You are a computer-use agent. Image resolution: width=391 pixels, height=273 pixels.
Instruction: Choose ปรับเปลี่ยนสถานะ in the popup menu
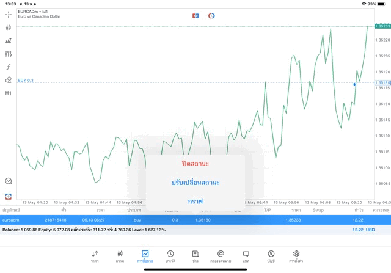click(195, 183)
